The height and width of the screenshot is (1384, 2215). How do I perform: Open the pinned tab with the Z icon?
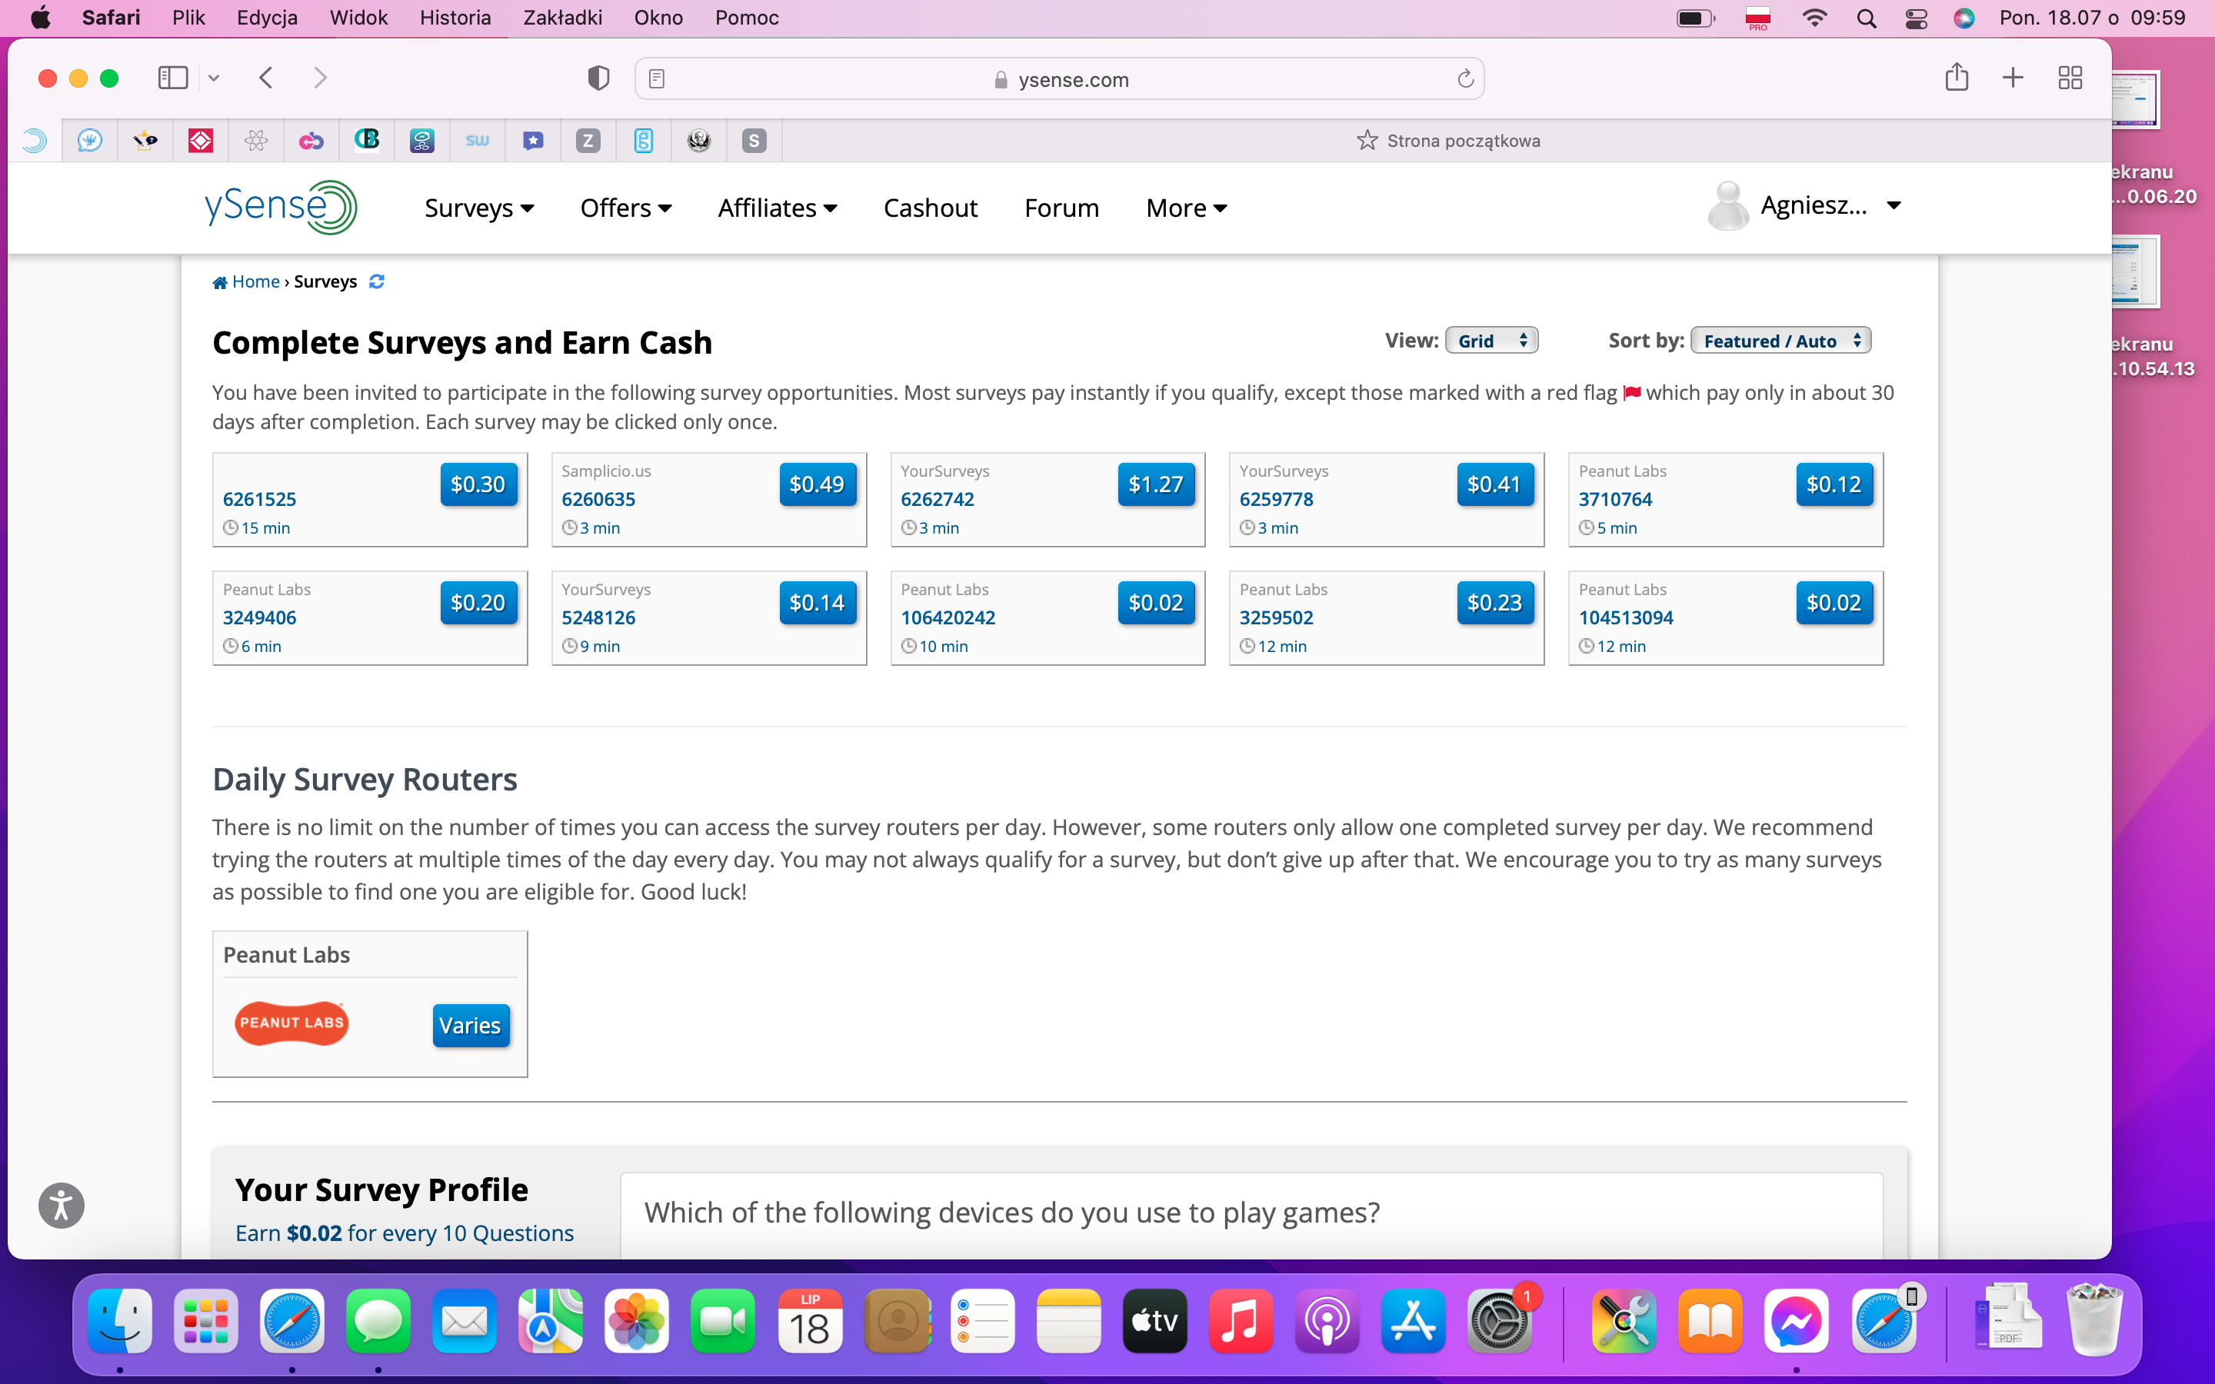pyautogui.click(x=588, y=140)
